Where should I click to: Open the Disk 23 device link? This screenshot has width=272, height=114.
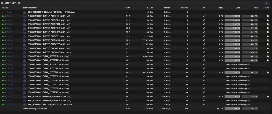[x=10, y=104]
